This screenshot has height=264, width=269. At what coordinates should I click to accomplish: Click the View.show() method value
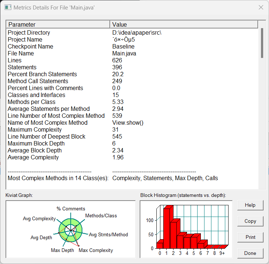[x=128, y=123]
